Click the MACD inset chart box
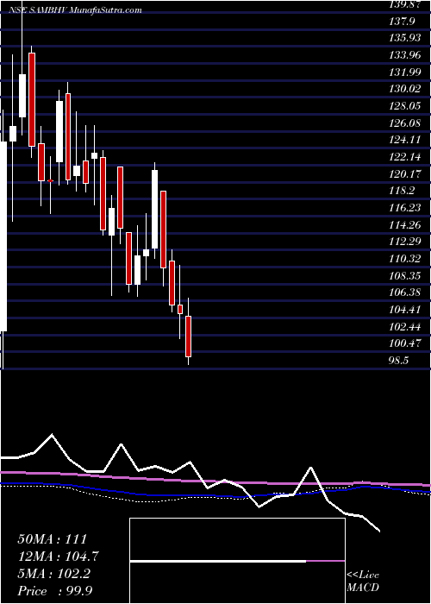Image resolution: width=431 pixels, height=604 pixels. (x=237, y=561)
